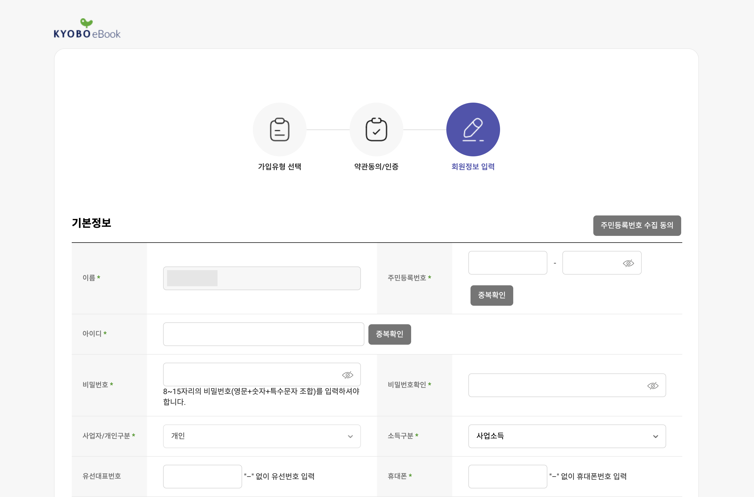Click the 소득구분 * field label
This screenshot has width=754, height=497.
pyautogui.click(x=403, y=436)
